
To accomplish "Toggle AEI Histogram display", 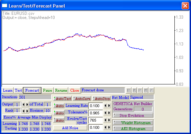I will tap(133, 128).
